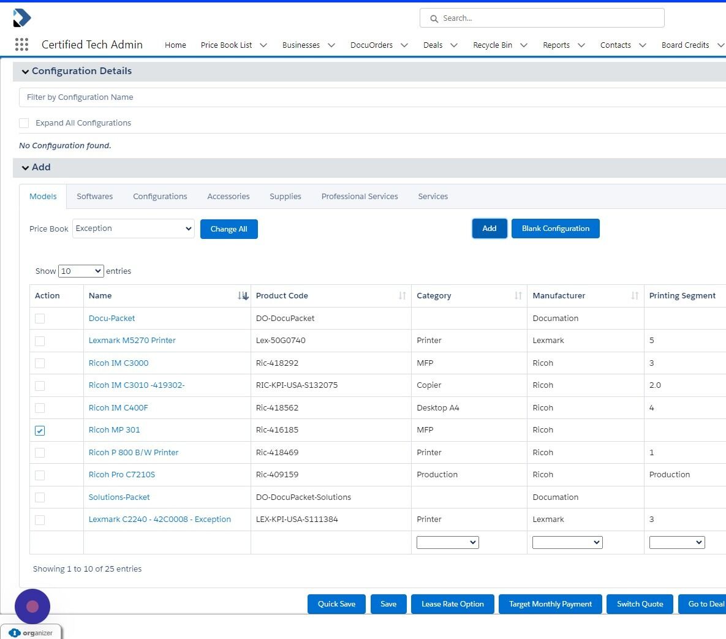Switch to the Accessories tab
726x639 pixels.
click(x=229, y=196)
